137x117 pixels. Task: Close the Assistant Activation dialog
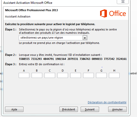coord(123,2)
